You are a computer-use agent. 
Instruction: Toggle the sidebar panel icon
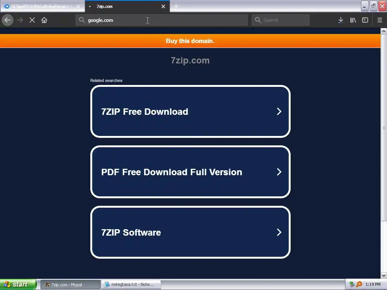[365, 20]
